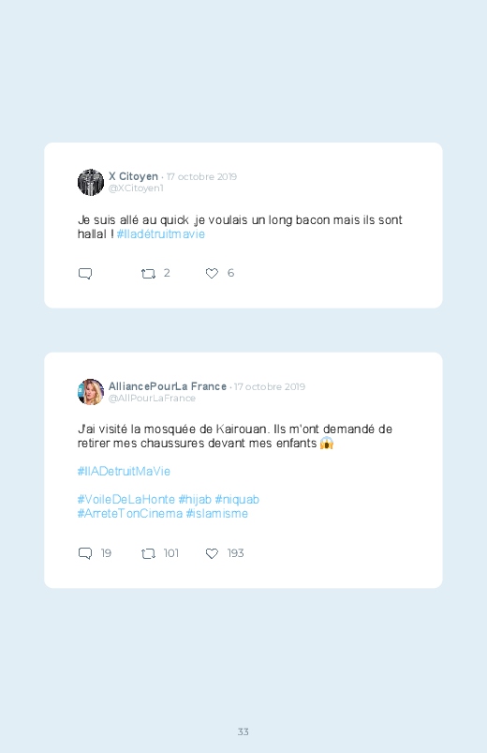This screenshot has width=487, height=753.
Task: Click retweet icon on X Citoyen tweet
Action: pos(148,273)
